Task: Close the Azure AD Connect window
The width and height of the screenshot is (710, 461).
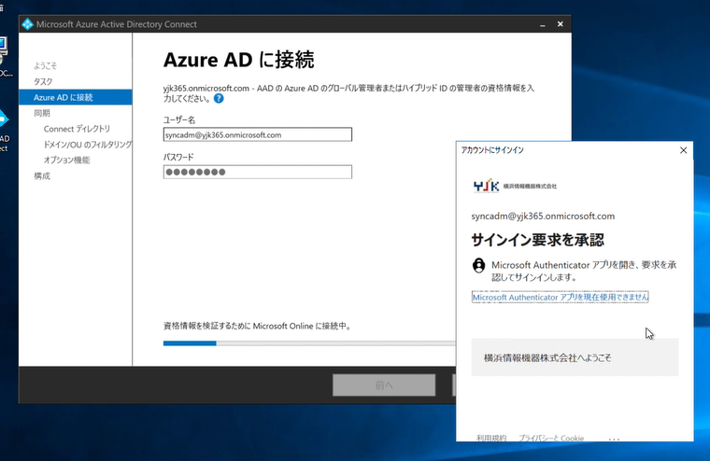Action: click(x=561, y=24)
